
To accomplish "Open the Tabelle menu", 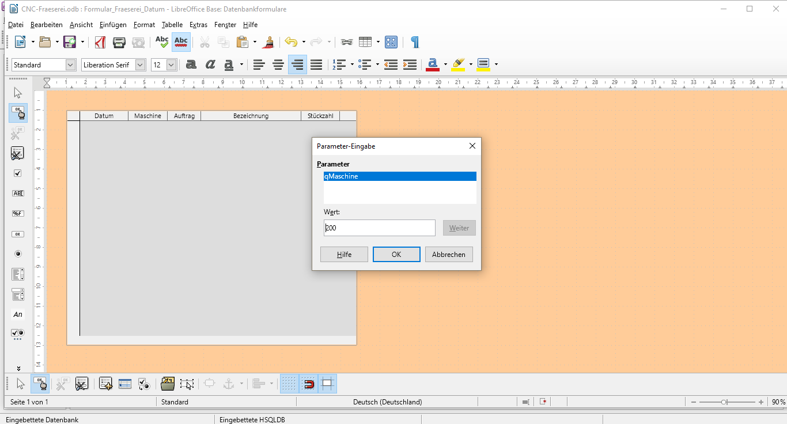I will pyautogui.click(x=172, y=25).
